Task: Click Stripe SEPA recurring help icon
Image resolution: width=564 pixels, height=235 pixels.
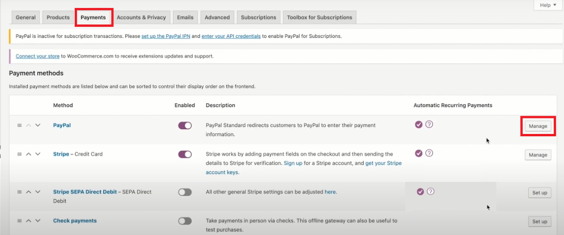Action: (x=431, y=191)
